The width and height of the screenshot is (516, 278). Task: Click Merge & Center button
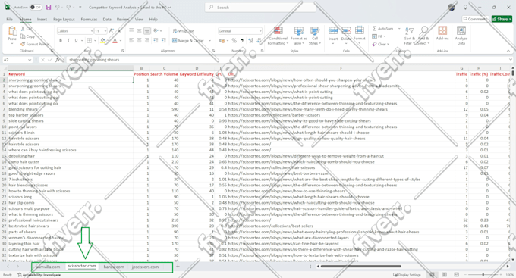[188, 40]
